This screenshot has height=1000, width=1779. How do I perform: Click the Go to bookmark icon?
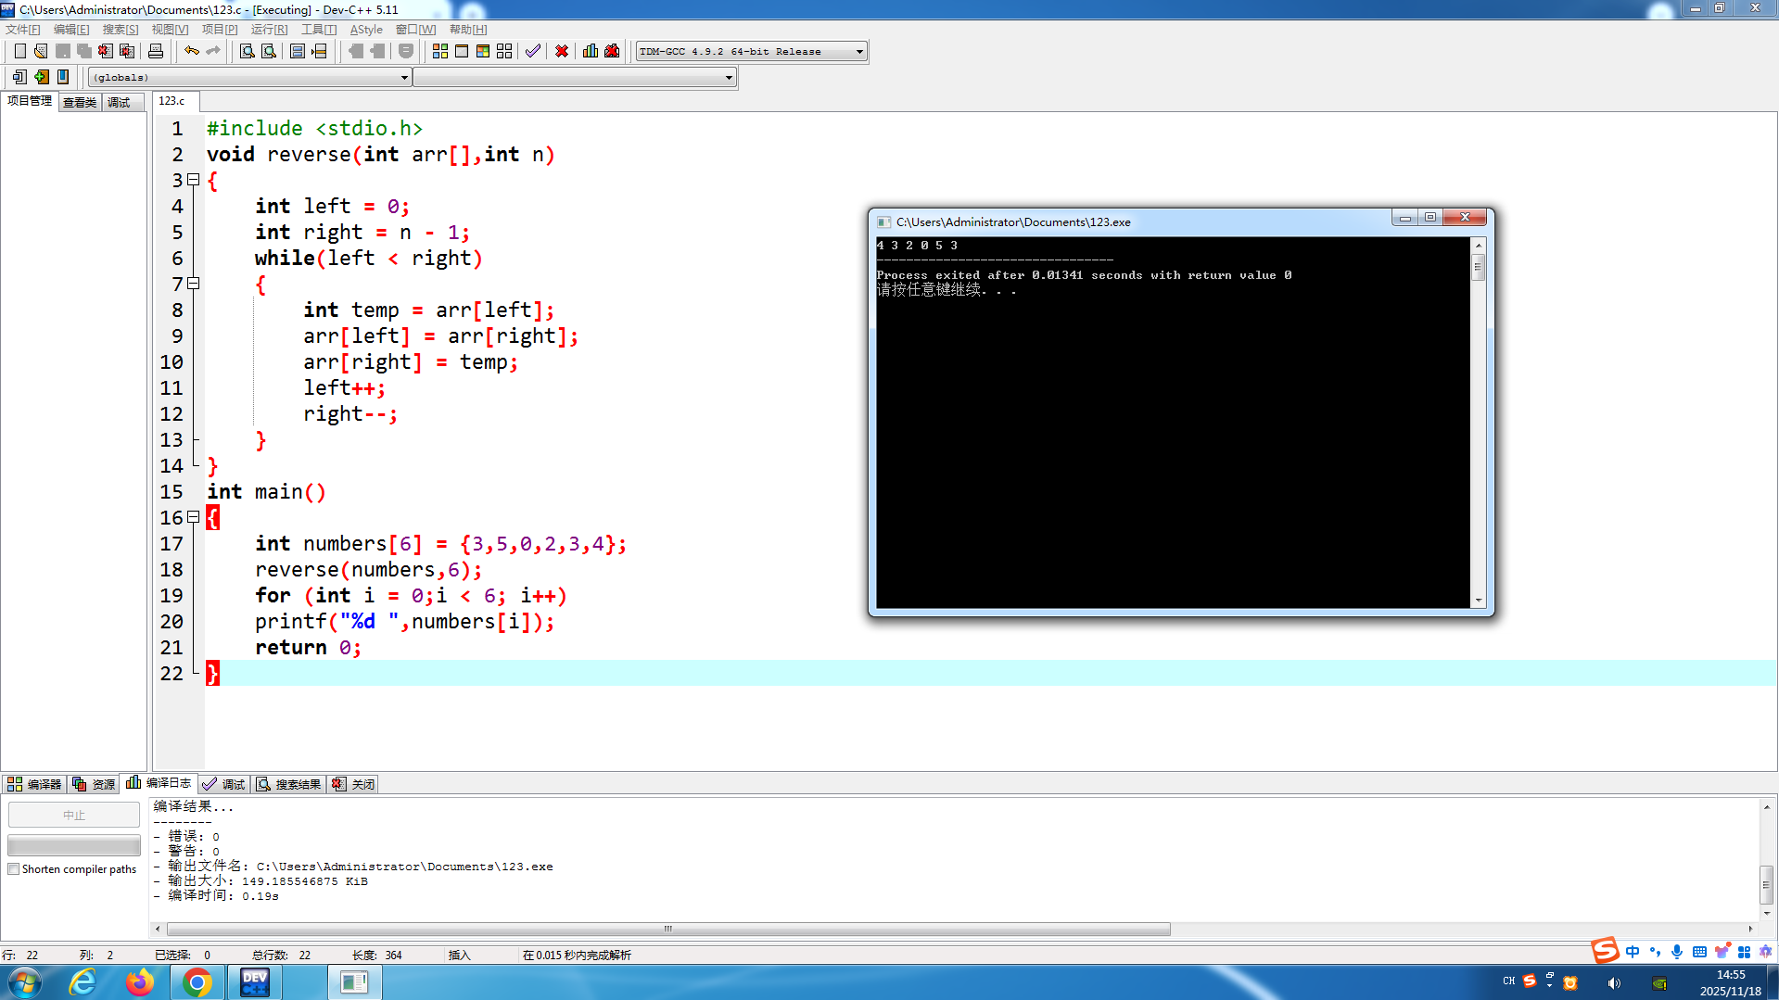[63, 77]
